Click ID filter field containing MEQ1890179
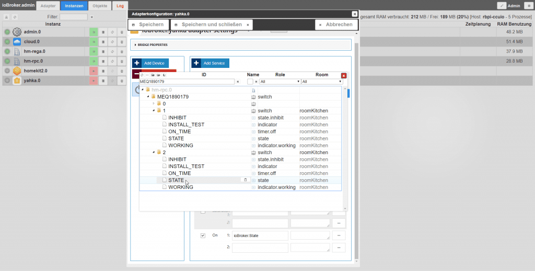 187,82
